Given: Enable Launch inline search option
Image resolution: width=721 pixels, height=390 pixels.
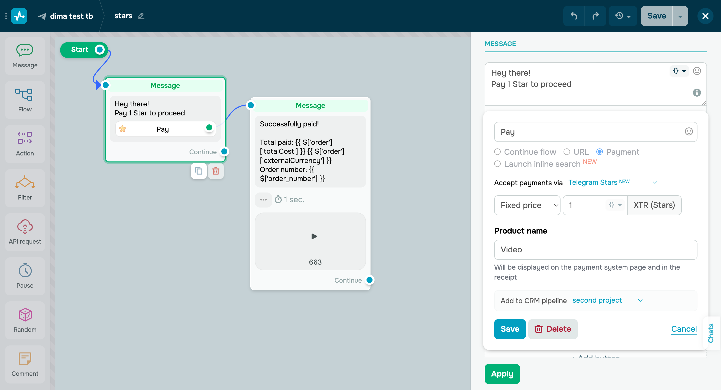Looking at the screenshot, I should (x=498, y=164).
